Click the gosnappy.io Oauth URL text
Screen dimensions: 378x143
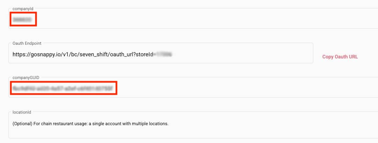[82, 55]
